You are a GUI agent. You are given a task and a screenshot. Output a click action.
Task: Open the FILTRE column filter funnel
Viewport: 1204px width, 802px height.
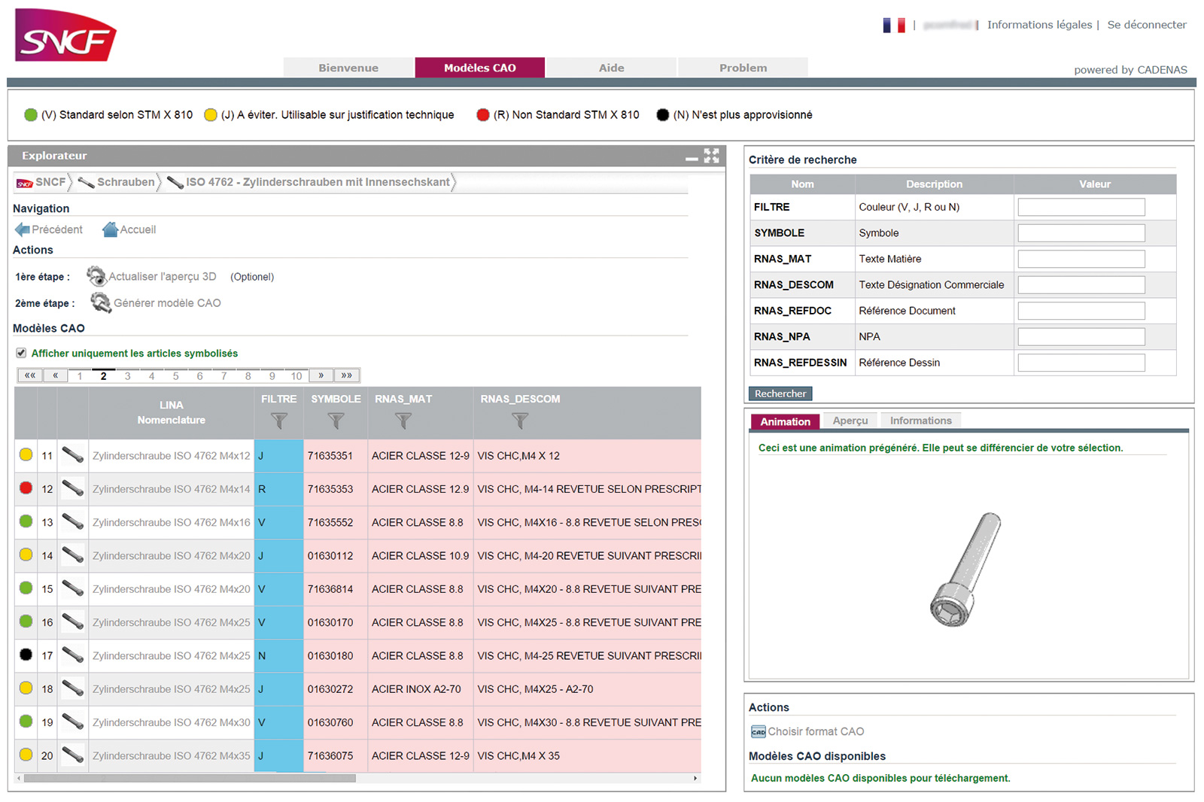[x=279, y=421]
